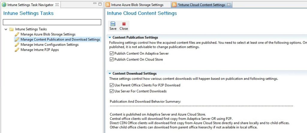Collapse the Content Publication Settings section

point(110,37)
